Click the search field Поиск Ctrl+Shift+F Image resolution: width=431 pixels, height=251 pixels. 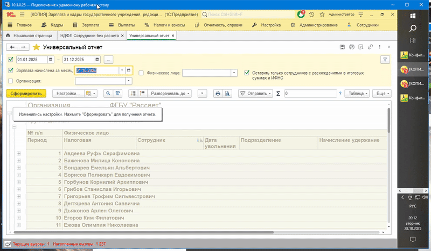(x=248, y=15)
